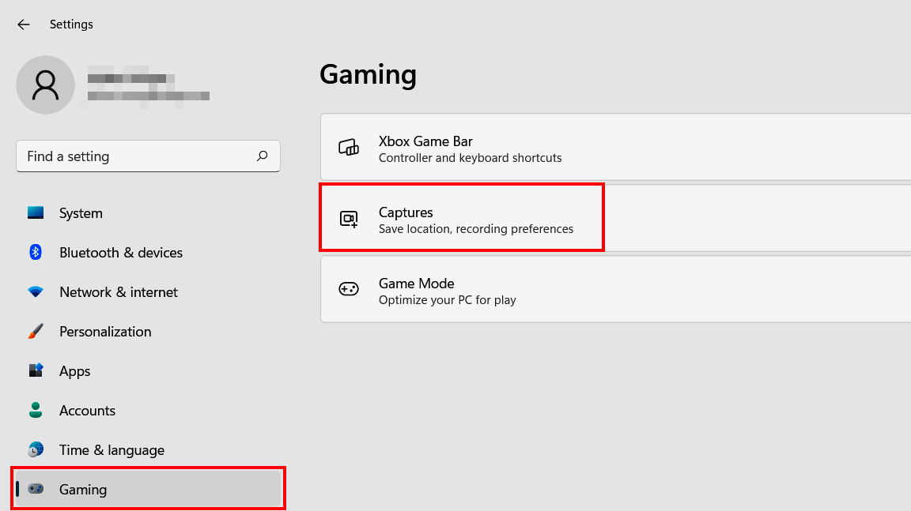Select the Captures camera icon
The height and width of the screenshot is (511, 911).
pos(349,218)
